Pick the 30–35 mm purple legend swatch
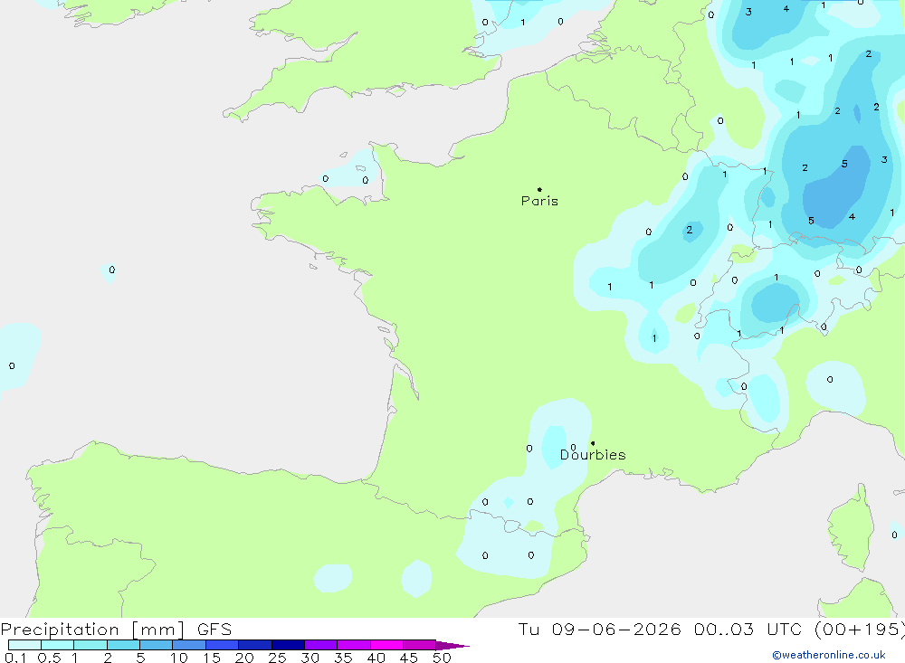The width and height of the screenshot is (905, 663). point(321,645)
